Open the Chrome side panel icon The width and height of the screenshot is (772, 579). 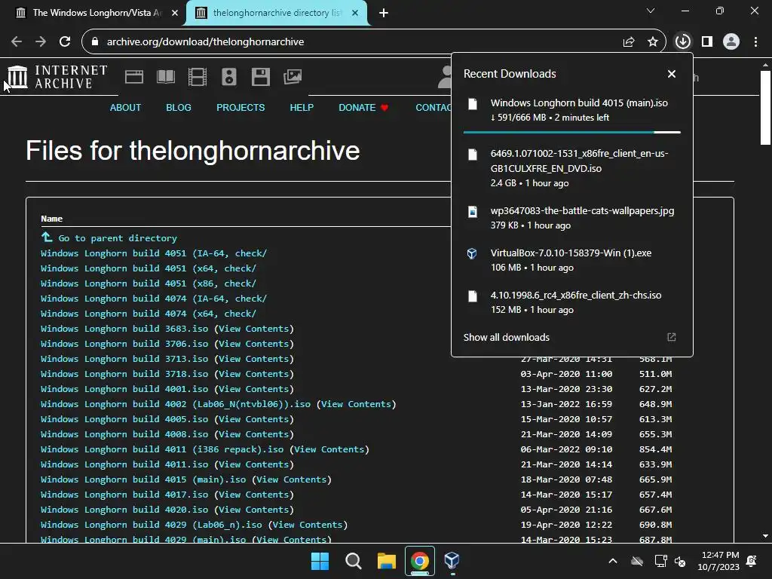click(x=707, y=42)
